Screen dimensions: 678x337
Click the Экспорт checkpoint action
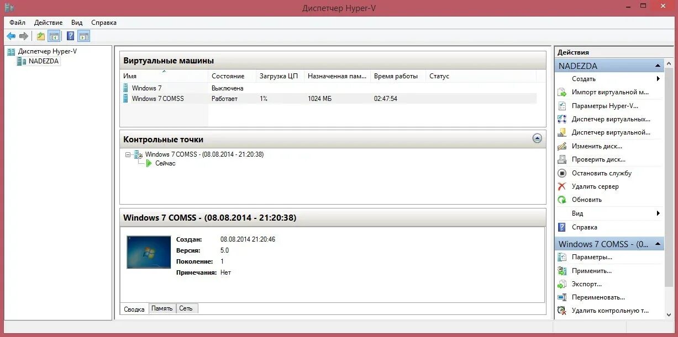pyautogui.click(x=587, y=284)
